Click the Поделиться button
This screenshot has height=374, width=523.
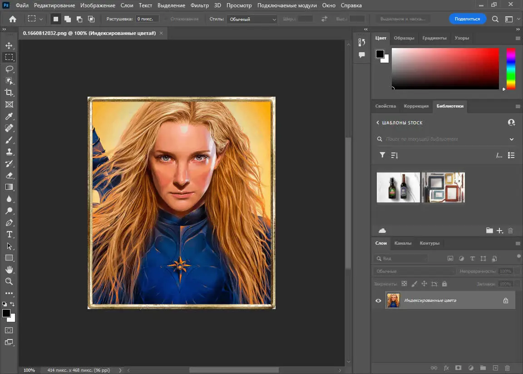click(x=468, y=19)
